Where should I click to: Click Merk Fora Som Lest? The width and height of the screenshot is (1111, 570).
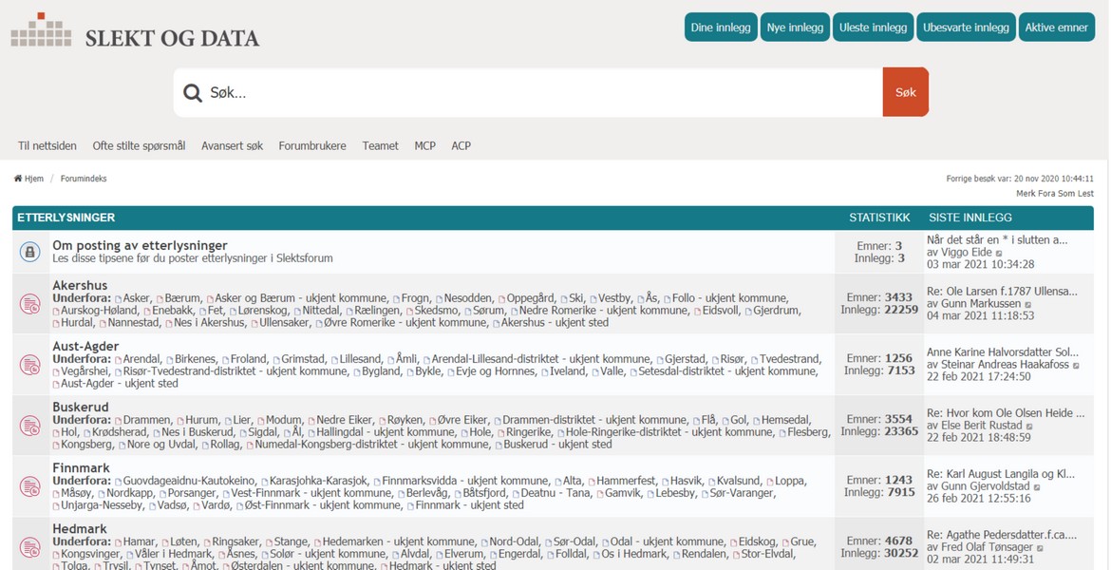[1054, 194]
